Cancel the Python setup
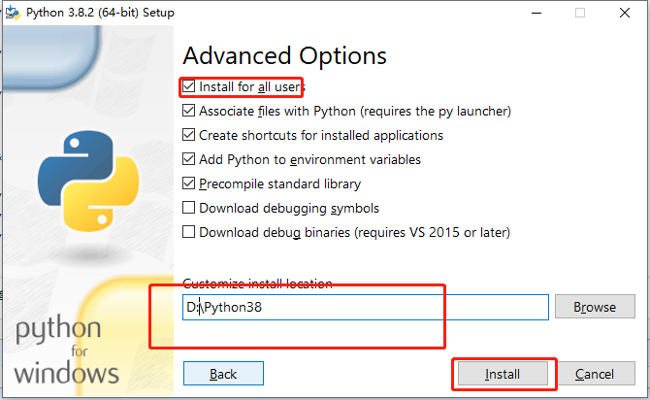The width and height of the screenshot is (650, 400). 595,374
